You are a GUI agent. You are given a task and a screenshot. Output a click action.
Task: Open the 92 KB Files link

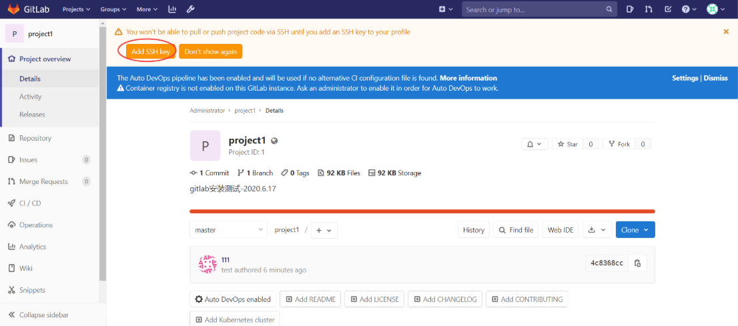tap(339, 173)
